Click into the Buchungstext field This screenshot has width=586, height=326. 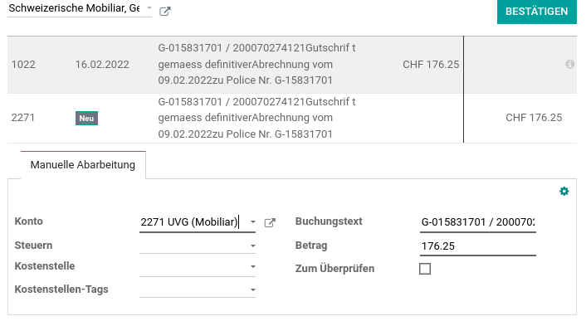click(478, 222)
